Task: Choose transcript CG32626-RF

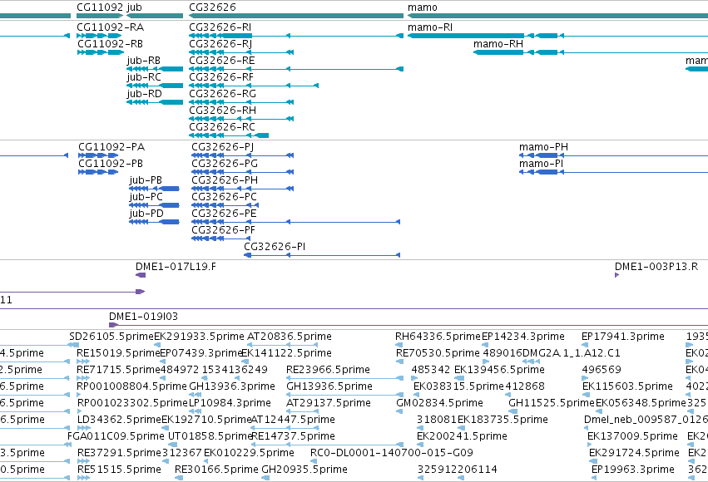Action: point(221,77)
